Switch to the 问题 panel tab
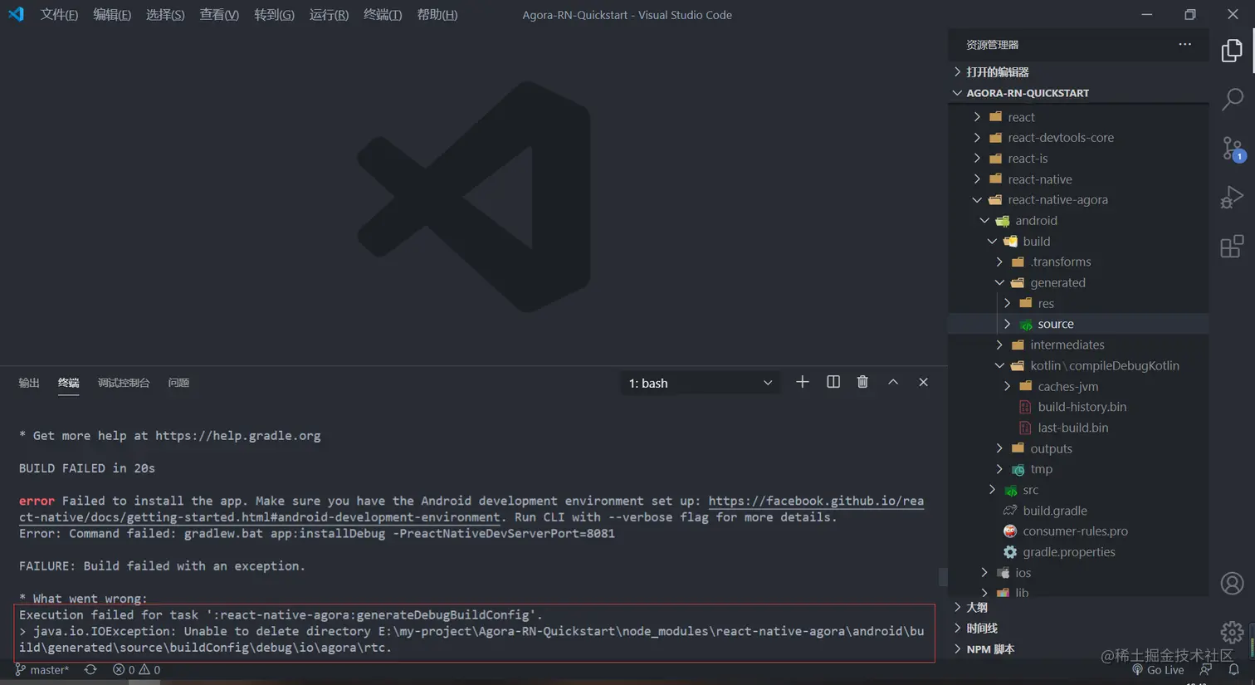Screen dimensions: 1255x685 point(178,383)
